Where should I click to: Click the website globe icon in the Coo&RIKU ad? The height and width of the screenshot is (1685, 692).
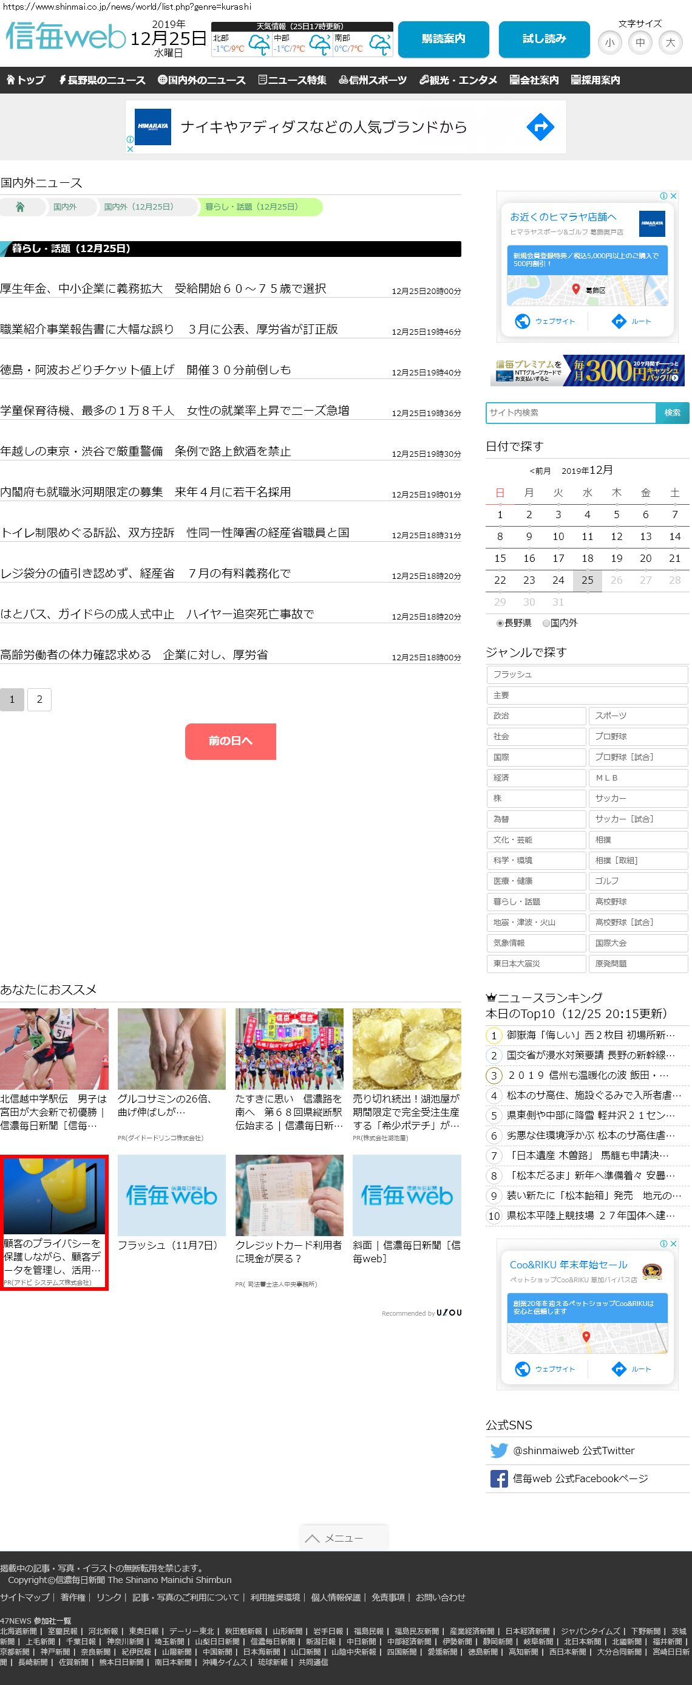pos(522,1369)
